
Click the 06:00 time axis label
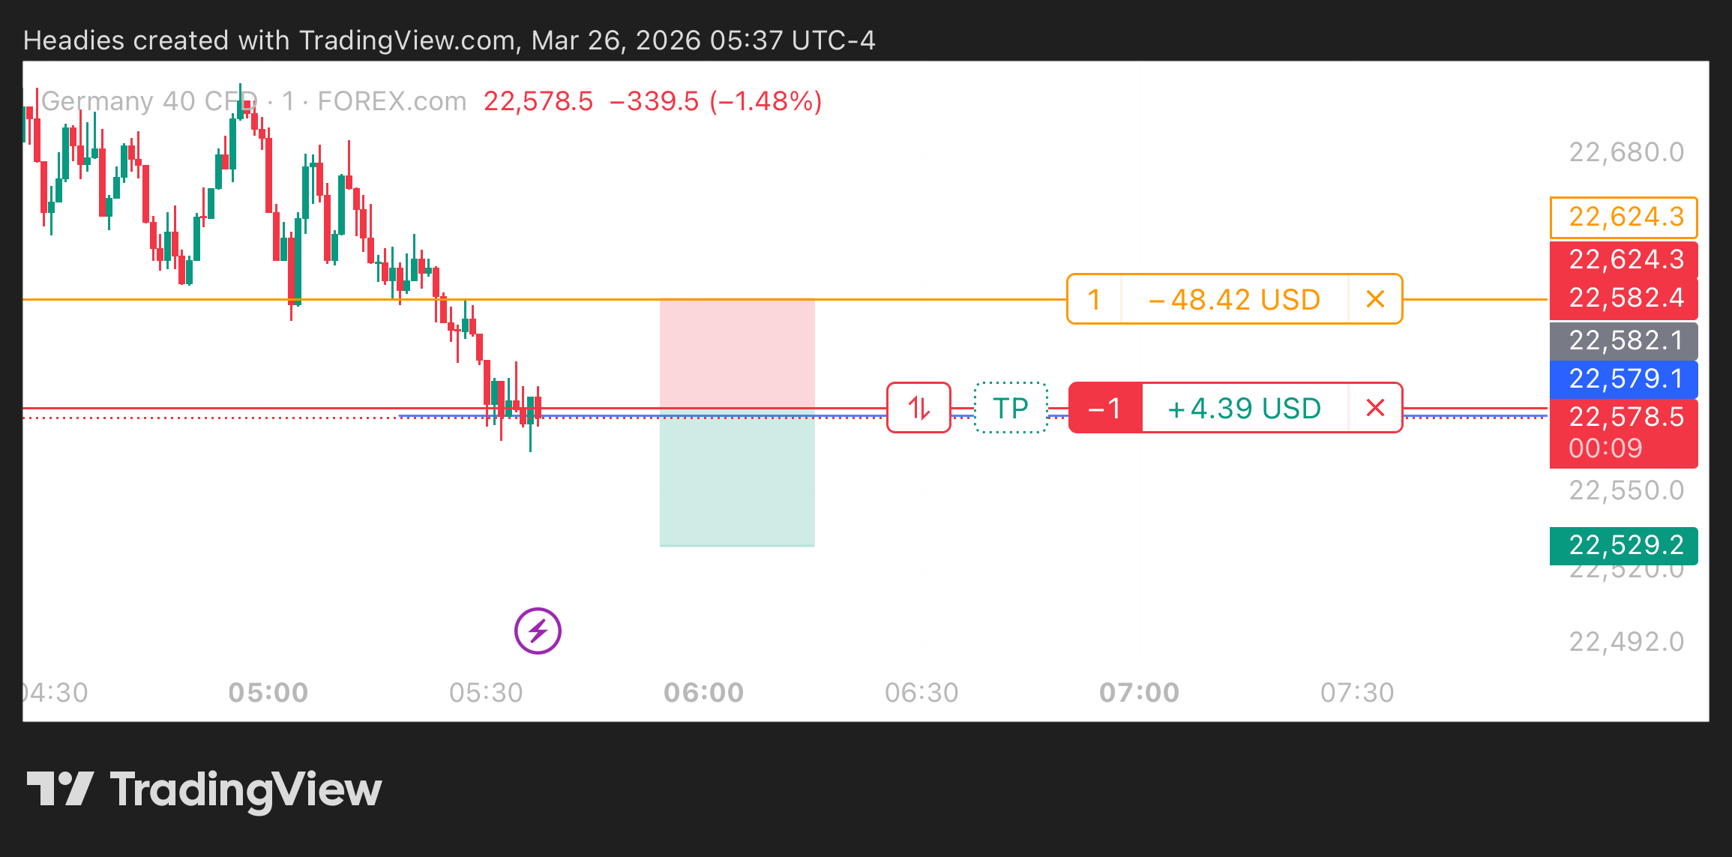(703, 692)
